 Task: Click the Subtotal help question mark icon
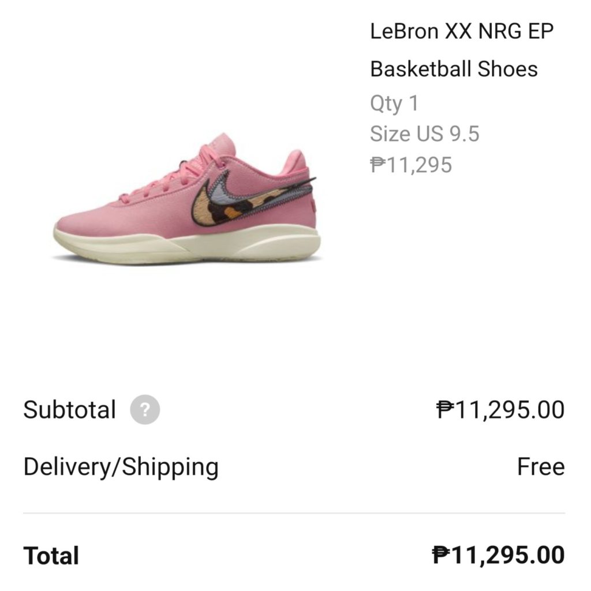(145, 410)
